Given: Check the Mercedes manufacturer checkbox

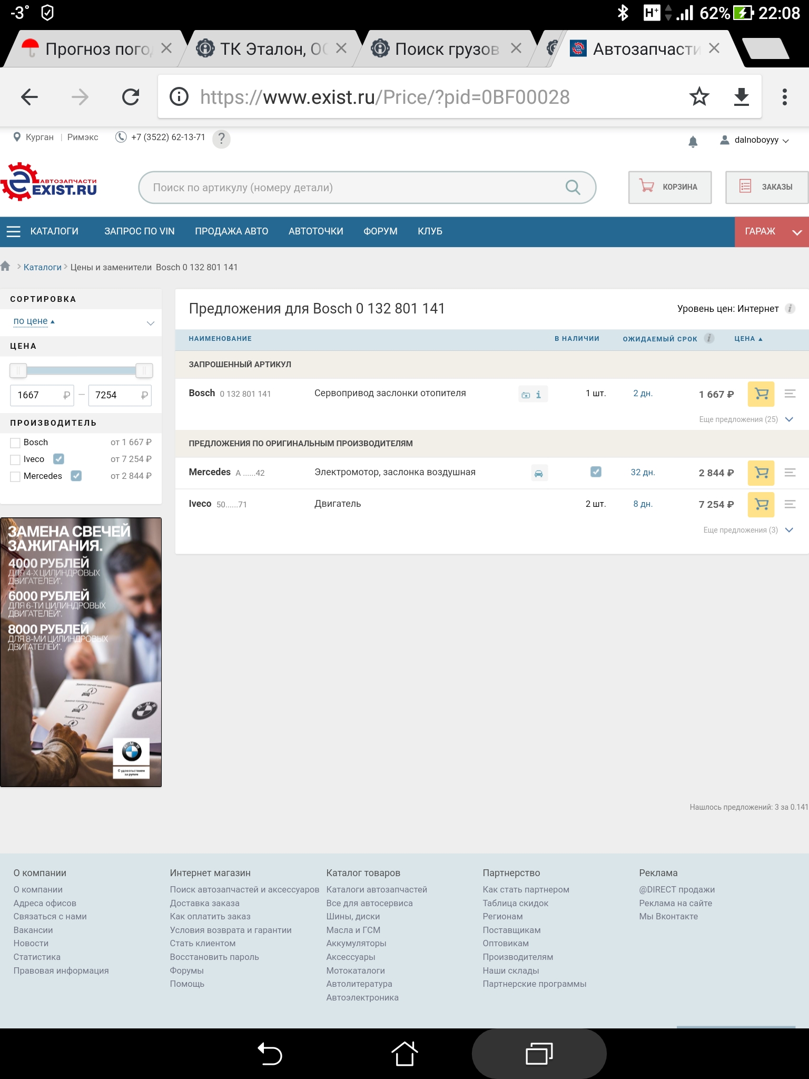Looking at the screenshot, I should [x=15, y=476].
